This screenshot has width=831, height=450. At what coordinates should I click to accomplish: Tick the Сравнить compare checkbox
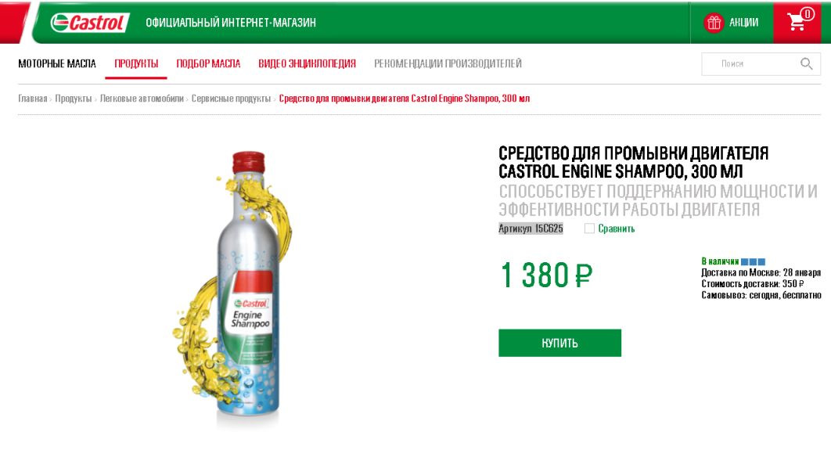(588, 229)
